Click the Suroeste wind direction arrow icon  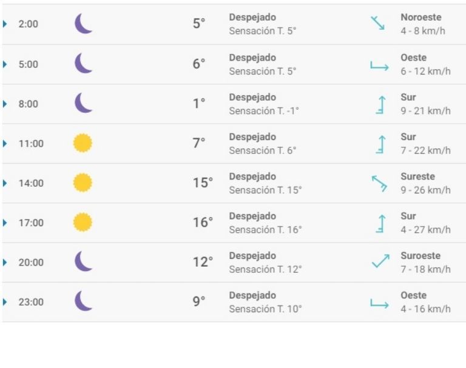click(380, 262)
